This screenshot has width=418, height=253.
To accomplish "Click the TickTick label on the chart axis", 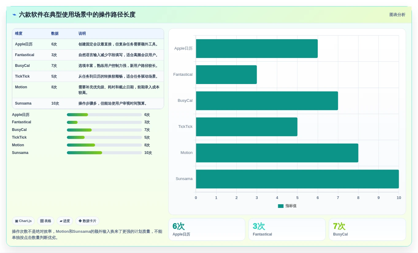I will (x=185, y=127).
